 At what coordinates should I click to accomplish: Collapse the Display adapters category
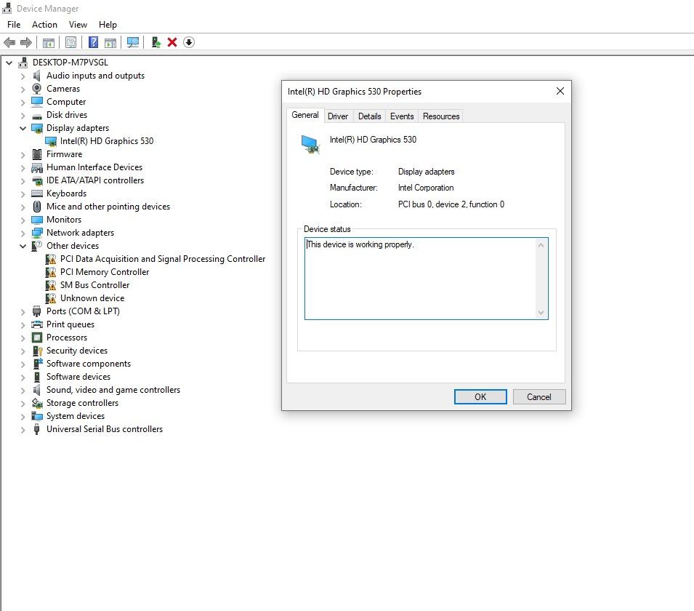[x=23, y=128]
